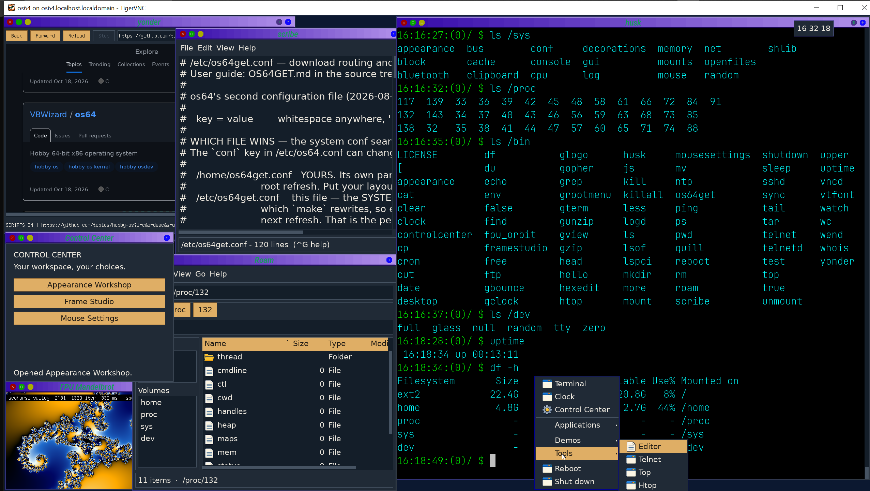This screenshot has height=491, width=870.
Task: Open the Go menu in Roam
Action: (x=200, y=274)
